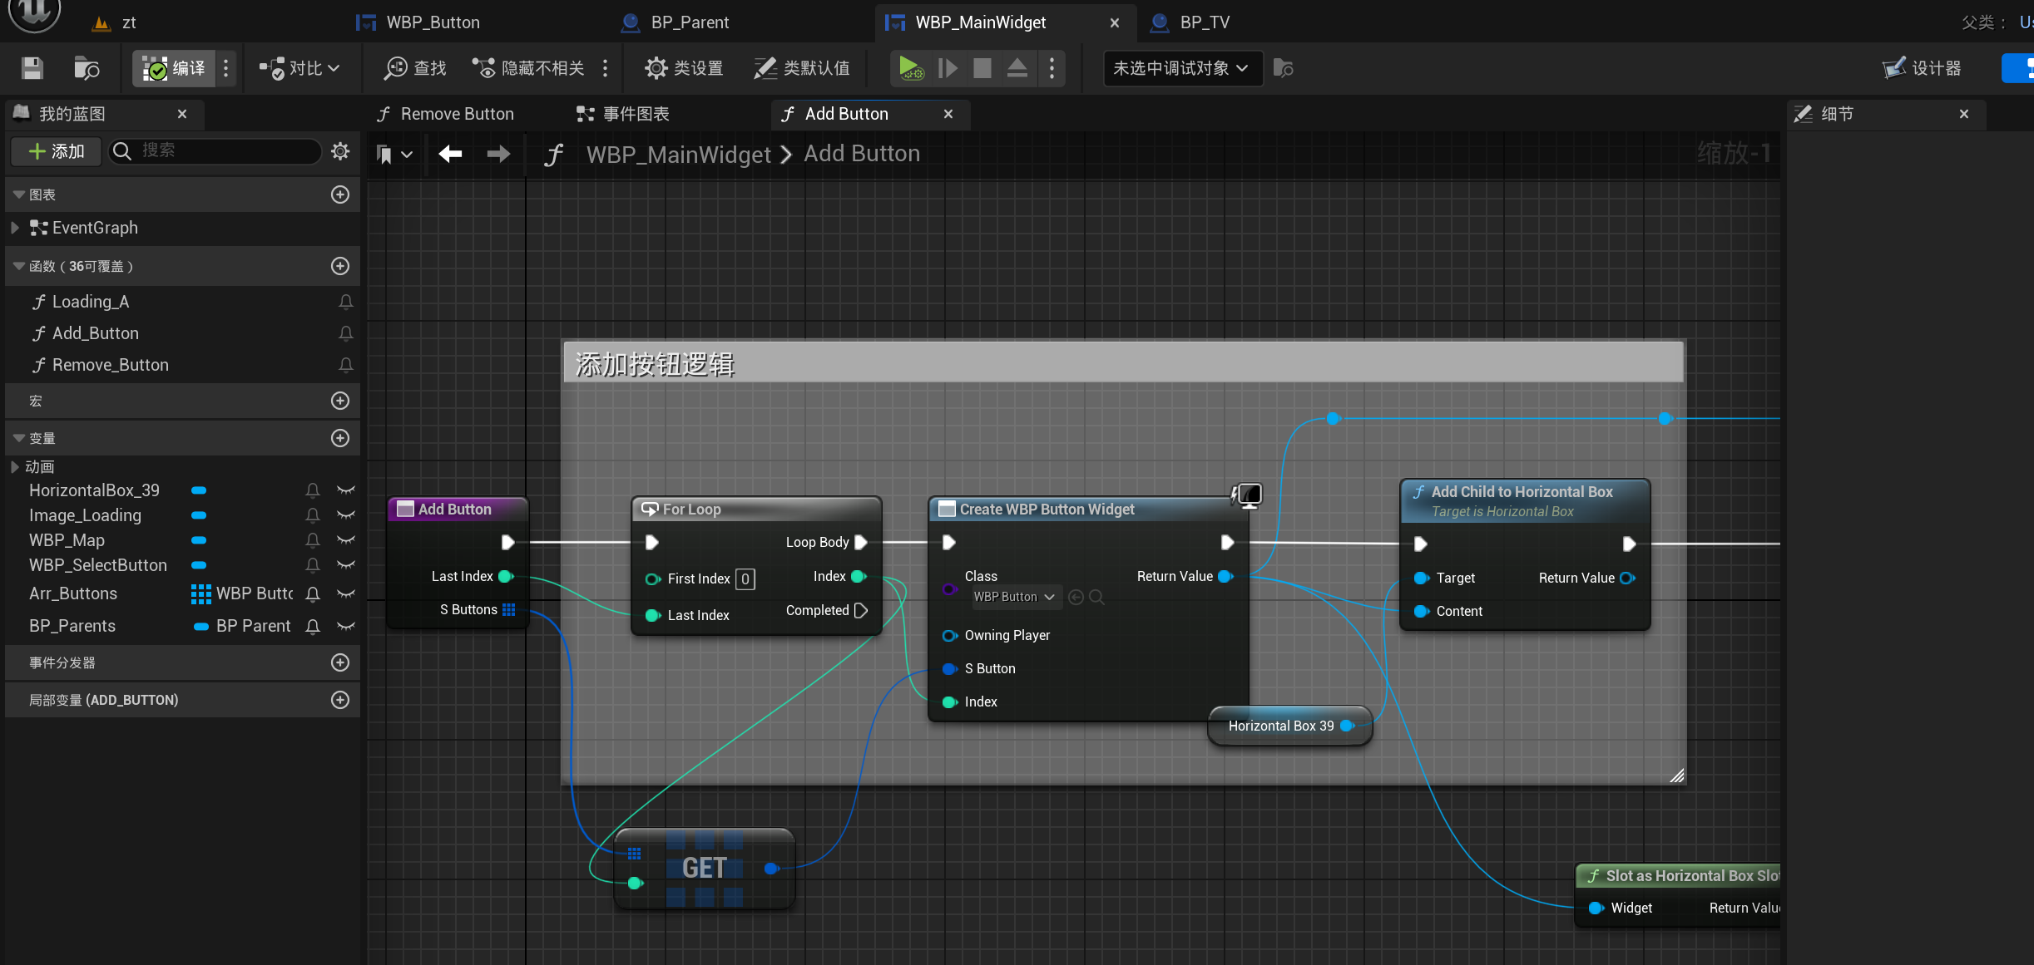Click the stop simulation icon
The width and height of the screenshot is (2034, 965).
(x=982, y=68)
